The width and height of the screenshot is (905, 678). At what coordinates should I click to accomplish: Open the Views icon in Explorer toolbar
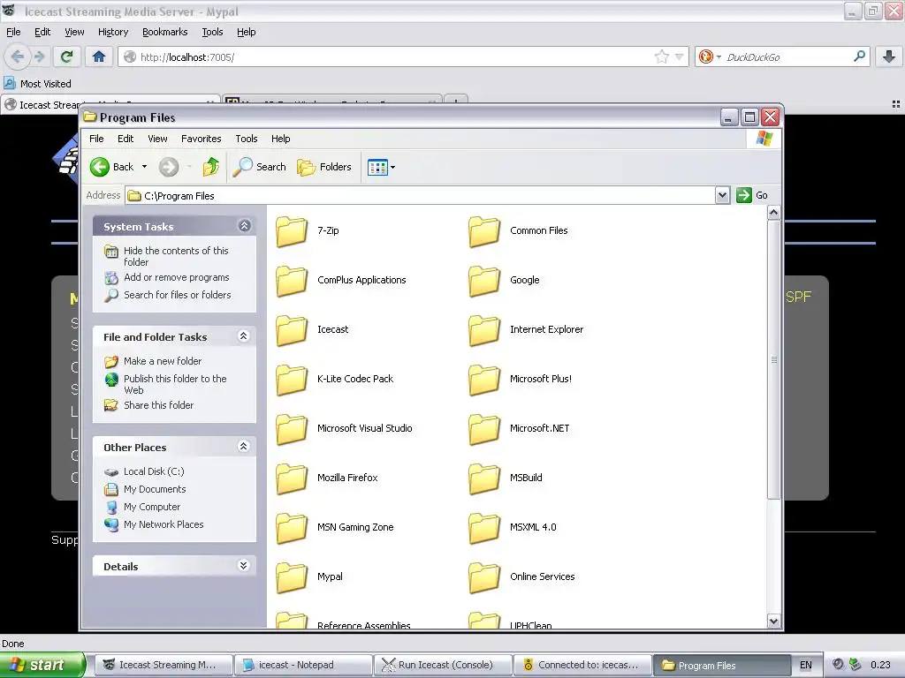(377, 167)
